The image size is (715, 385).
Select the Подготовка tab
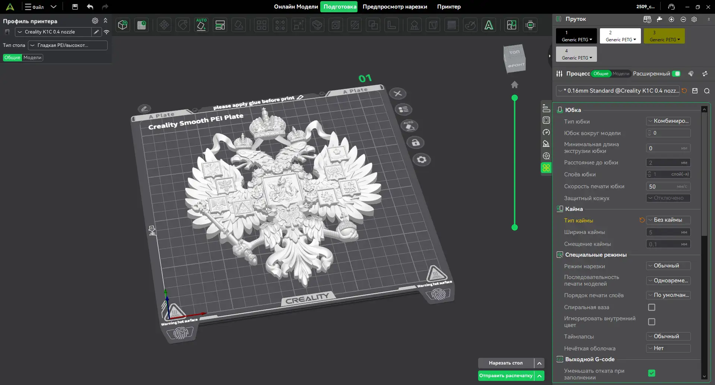(x=339, y=7)
